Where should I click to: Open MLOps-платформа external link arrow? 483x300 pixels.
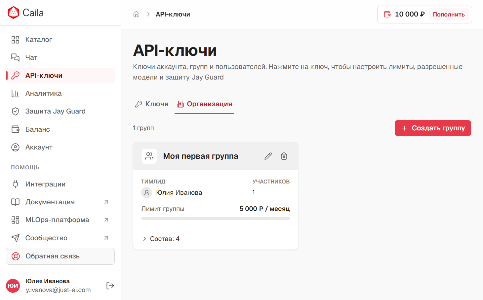[x=106, y=220]
